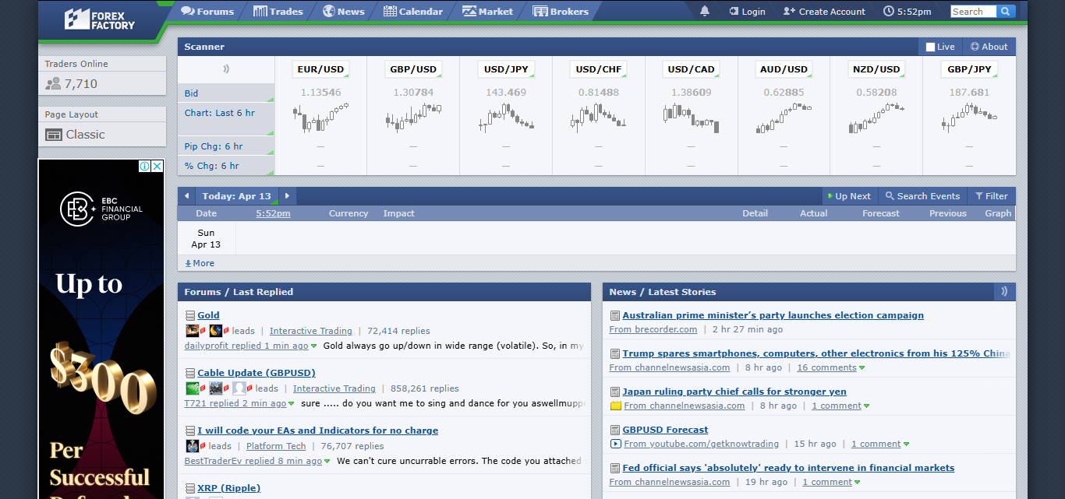Click the Australian prime minister story icon

pyautogui.click(x=614, y=315)
